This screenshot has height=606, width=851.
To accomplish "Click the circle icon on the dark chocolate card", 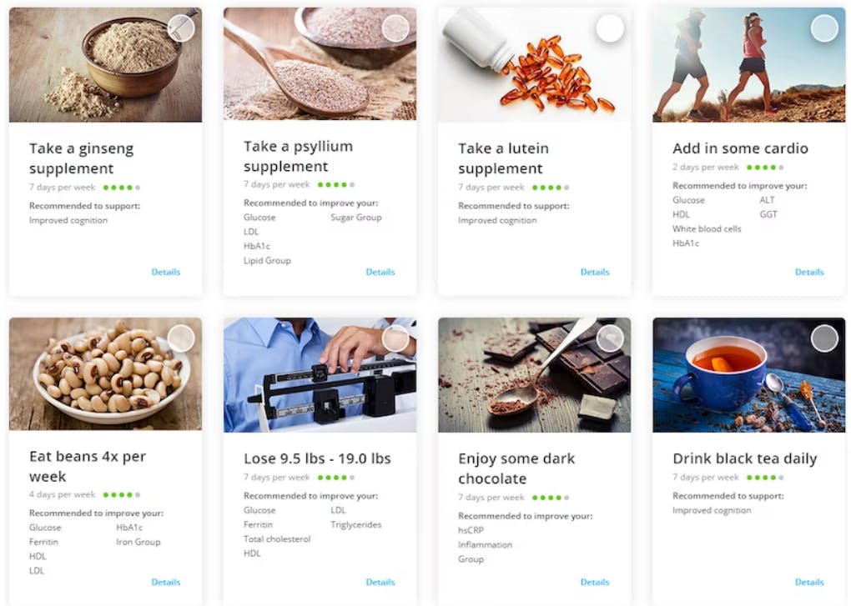I will click(x=610, y=338).
